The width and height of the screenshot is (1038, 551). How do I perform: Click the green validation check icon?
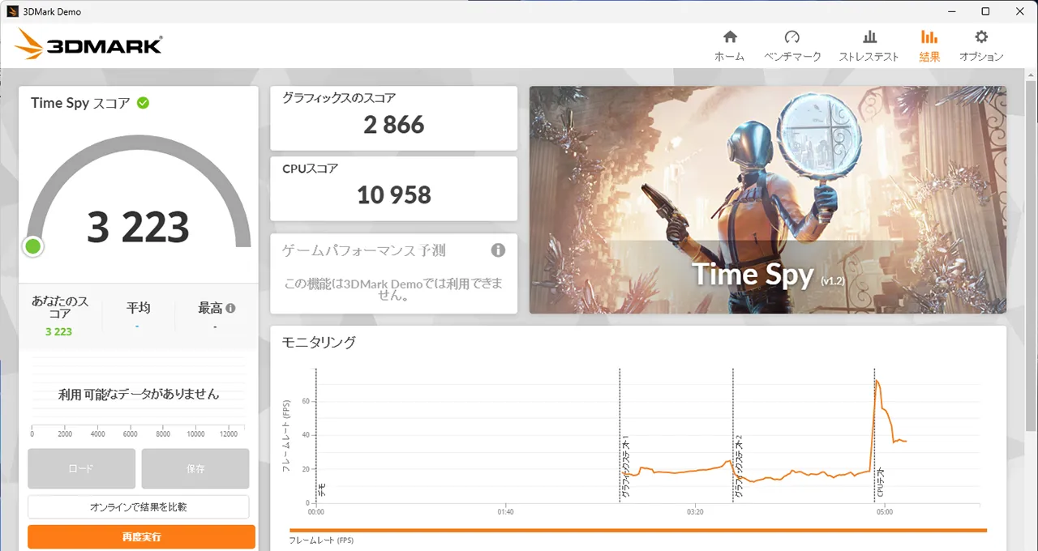pyautogui.click(x=143, y=103)
